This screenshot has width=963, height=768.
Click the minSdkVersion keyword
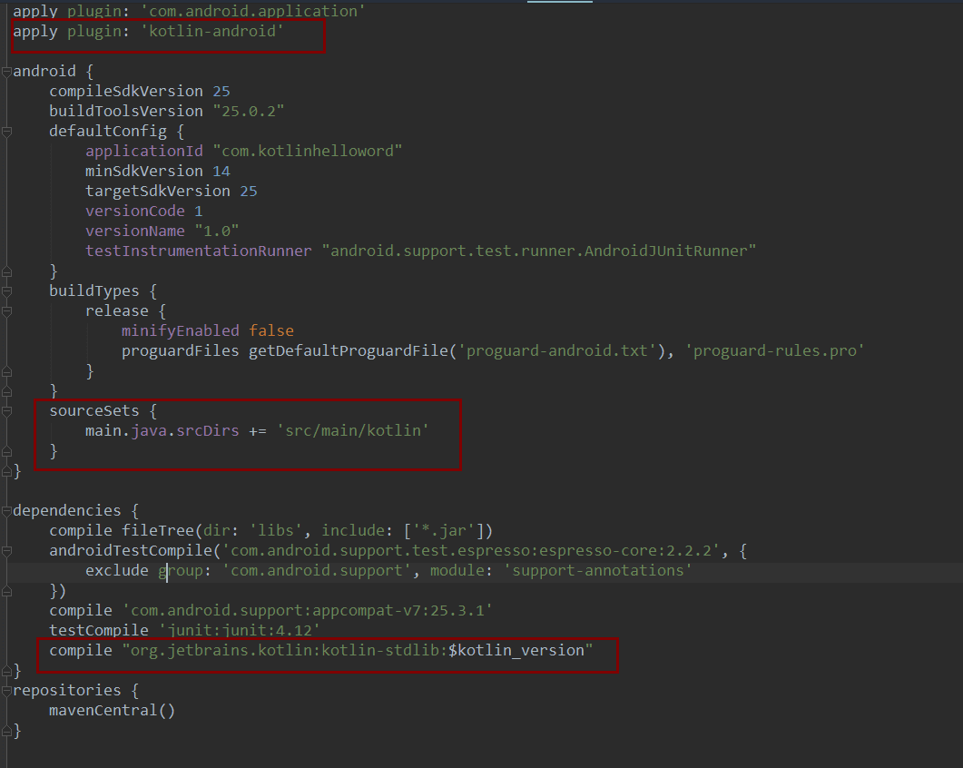[144, 172]
